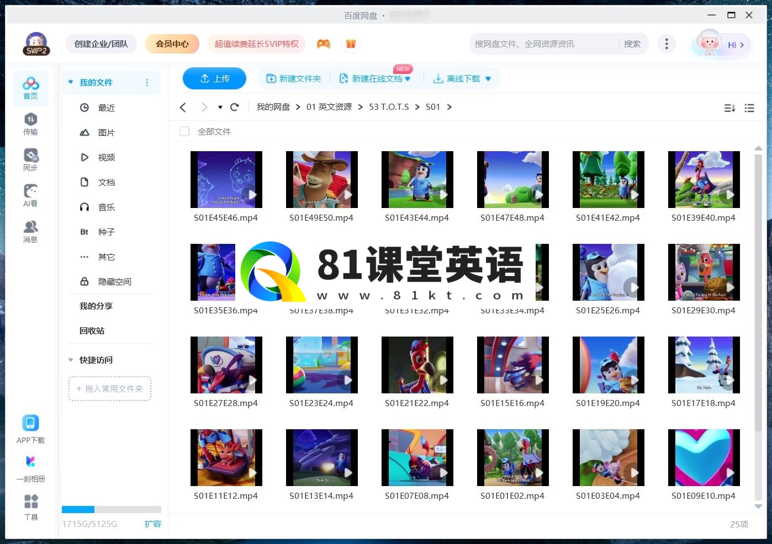Screen dimensions: 772x544
Task: Click the 扩容 expand storage link
Action: pyautogui.click(x=152, y=524)
